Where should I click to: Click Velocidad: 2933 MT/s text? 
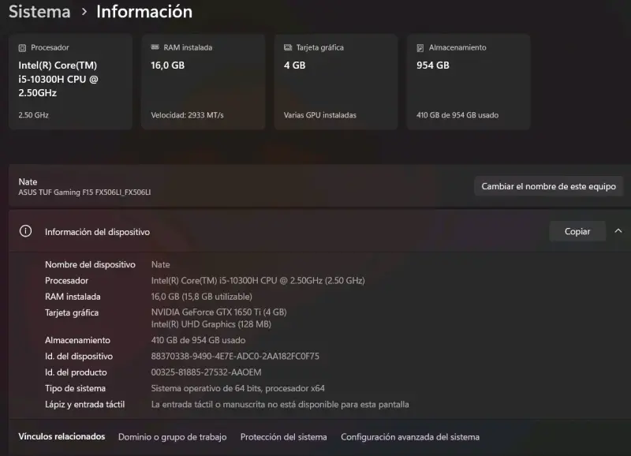point(187,115)
